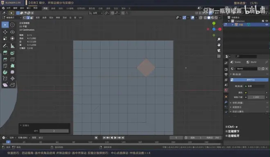Viewport: 270px width, 157px height.
Task: Click the pan view hand icon
Action: click(x=219, y=45)
